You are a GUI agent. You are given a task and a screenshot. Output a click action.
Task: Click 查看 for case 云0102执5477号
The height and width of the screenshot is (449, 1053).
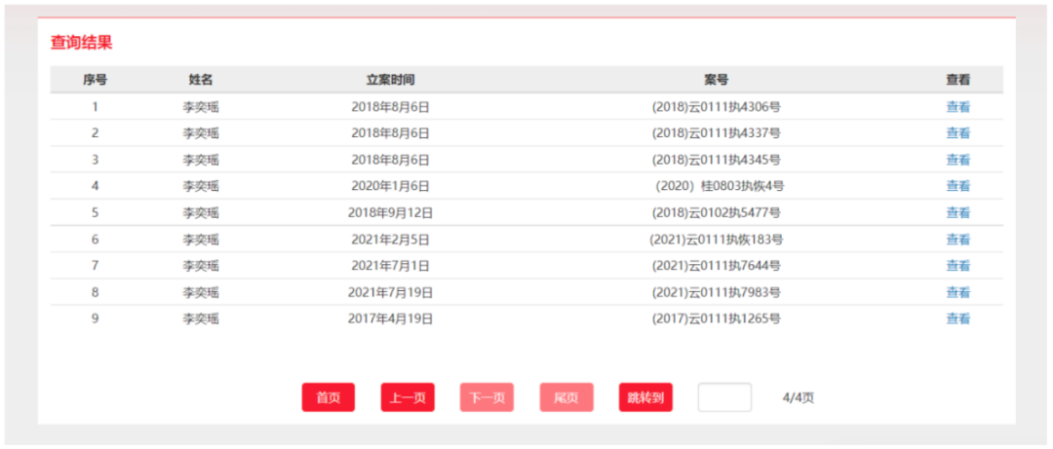point(957,212)
